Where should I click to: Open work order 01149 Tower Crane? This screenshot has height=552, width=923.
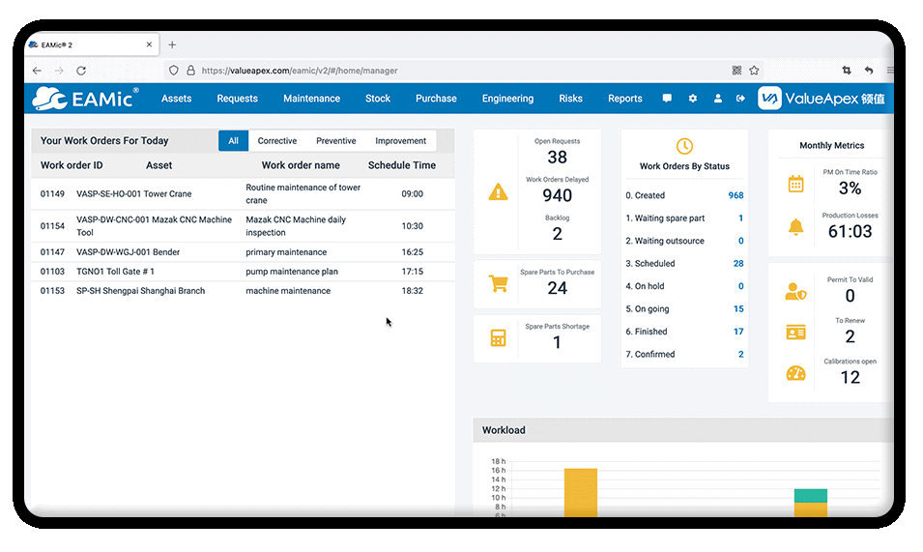coord(243,193)
